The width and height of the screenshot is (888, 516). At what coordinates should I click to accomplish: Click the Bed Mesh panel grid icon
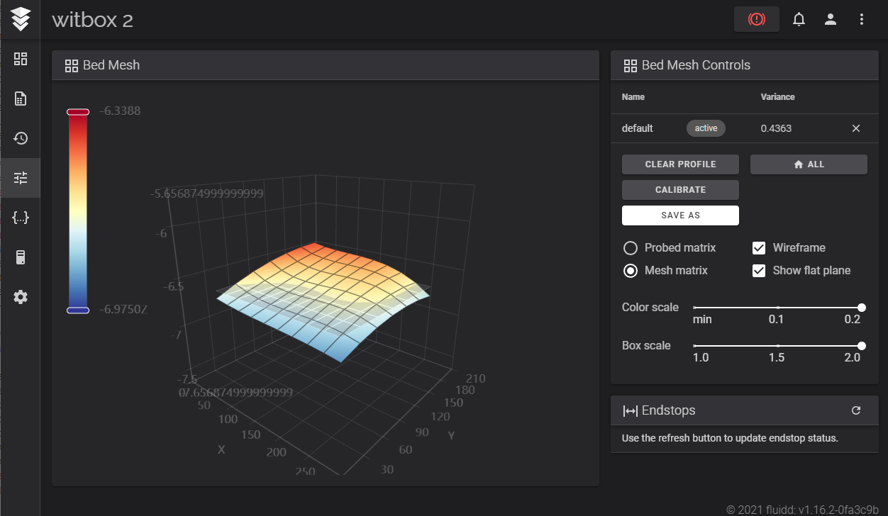point(71,65)
